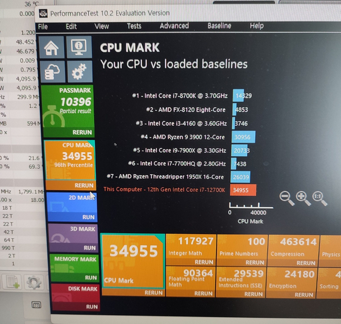
Task: Select the Physics tile
Action: pos(331,251)
